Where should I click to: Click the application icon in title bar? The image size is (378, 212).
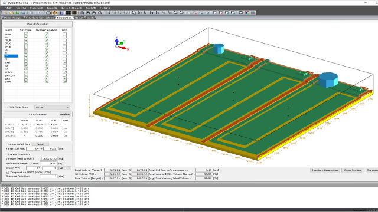point(4,2)
